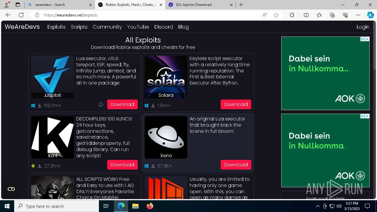The height and width of the screenshot is (212, 377).
Task: Open Discord in site navigation
Action: coord(163,27)
